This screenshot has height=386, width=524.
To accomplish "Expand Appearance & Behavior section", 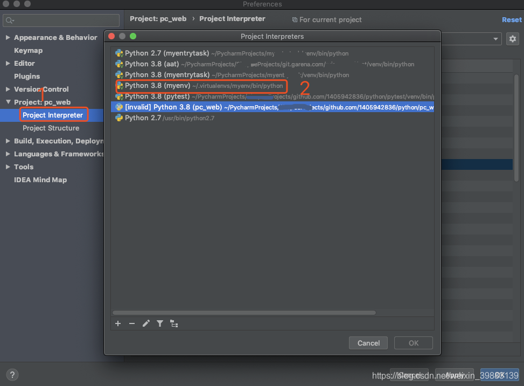I will [8, 37].
